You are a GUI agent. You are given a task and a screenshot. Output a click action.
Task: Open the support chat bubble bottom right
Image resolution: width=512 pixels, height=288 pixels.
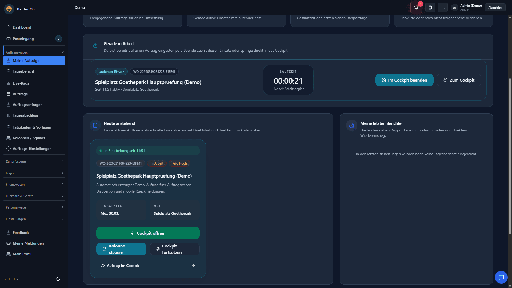tap(502, 277)
